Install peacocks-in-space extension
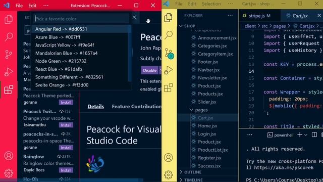Screen dimensions: 323x182 (66, 148)
